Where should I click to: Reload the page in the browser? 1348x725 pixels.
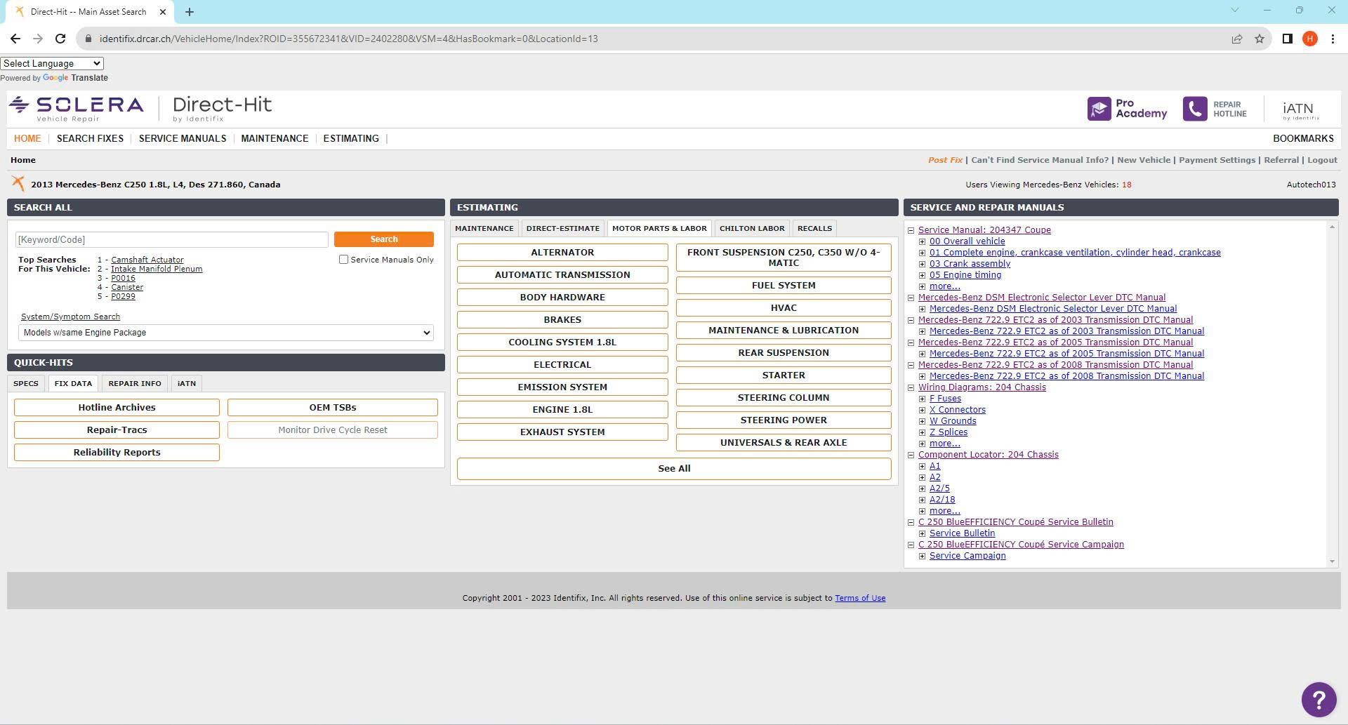pyautogui.click(x=60, y=39)
